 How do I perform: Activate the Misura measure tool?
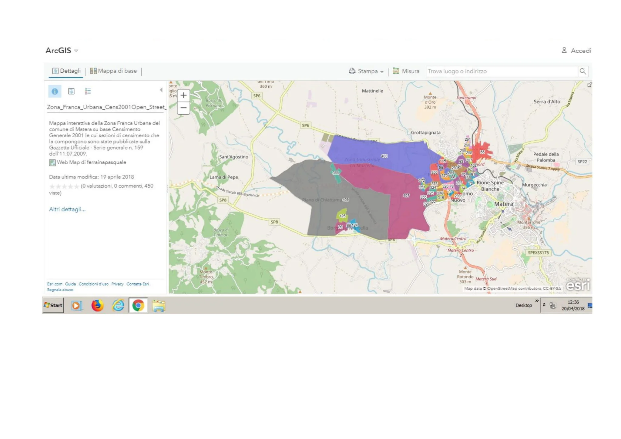(406, 71)
